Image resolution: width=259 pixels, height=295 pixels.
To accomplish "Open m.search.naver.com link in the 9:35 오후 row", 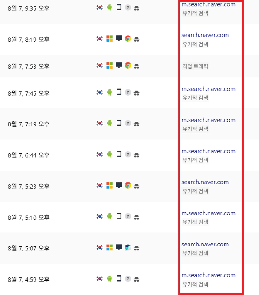I will point(209,4).
